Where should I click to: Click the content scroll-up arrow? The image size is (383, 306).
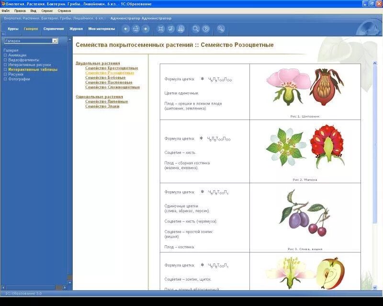point(375,63)
